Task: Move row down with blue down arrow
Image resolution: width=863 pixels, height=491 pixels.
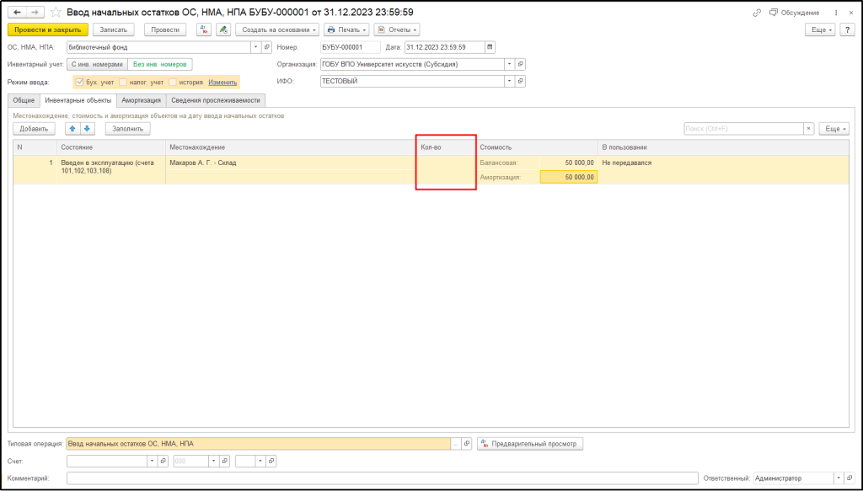Action: (x=87, y=129)
